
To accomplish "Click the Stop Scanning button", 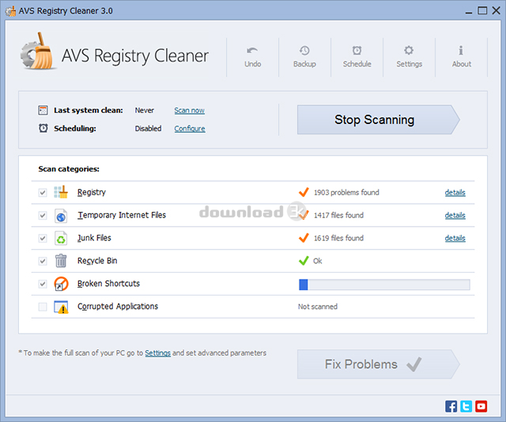I will pos(378,119).
